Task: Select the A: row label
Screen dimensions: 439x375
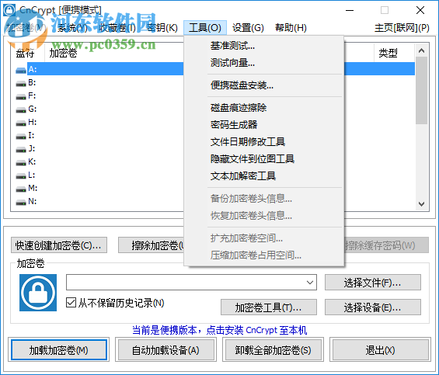Action: tap(33, 69)
